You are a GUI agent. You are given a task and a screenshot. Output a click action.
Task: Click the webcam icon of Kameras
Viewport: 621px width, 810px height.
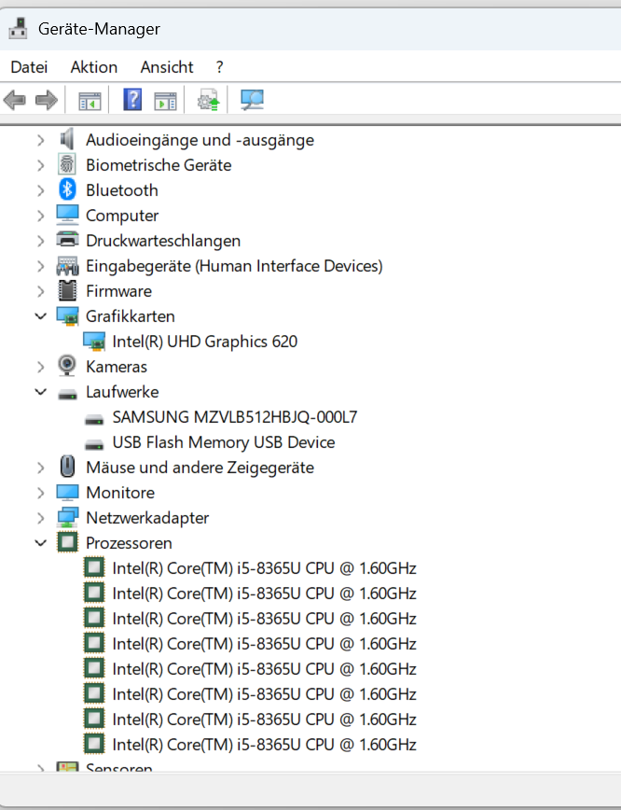click(x=67, y=366)
